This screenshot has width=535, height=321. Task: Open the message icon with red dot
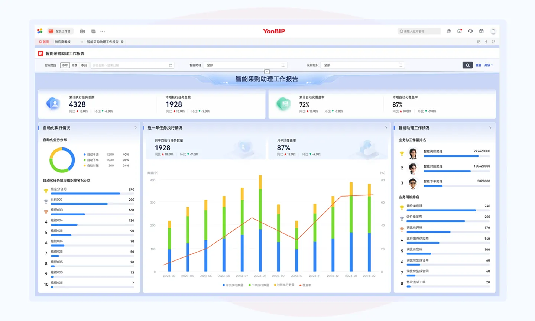pos(460,31)
